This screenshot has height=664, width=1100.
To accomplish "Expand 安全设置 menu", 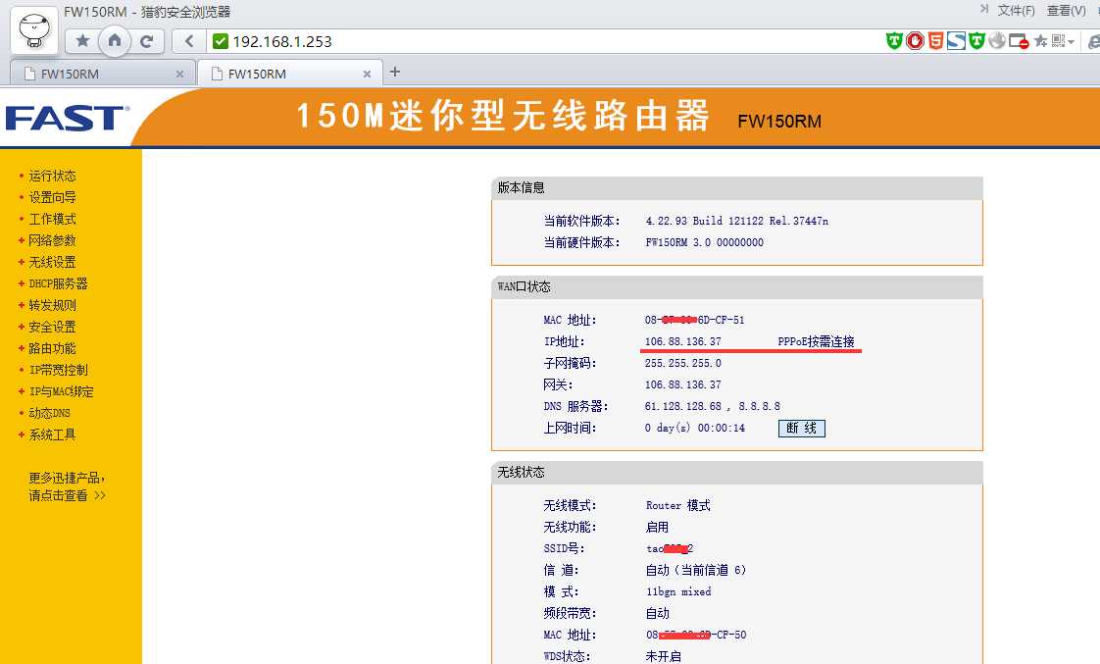I will click(53, 327).
